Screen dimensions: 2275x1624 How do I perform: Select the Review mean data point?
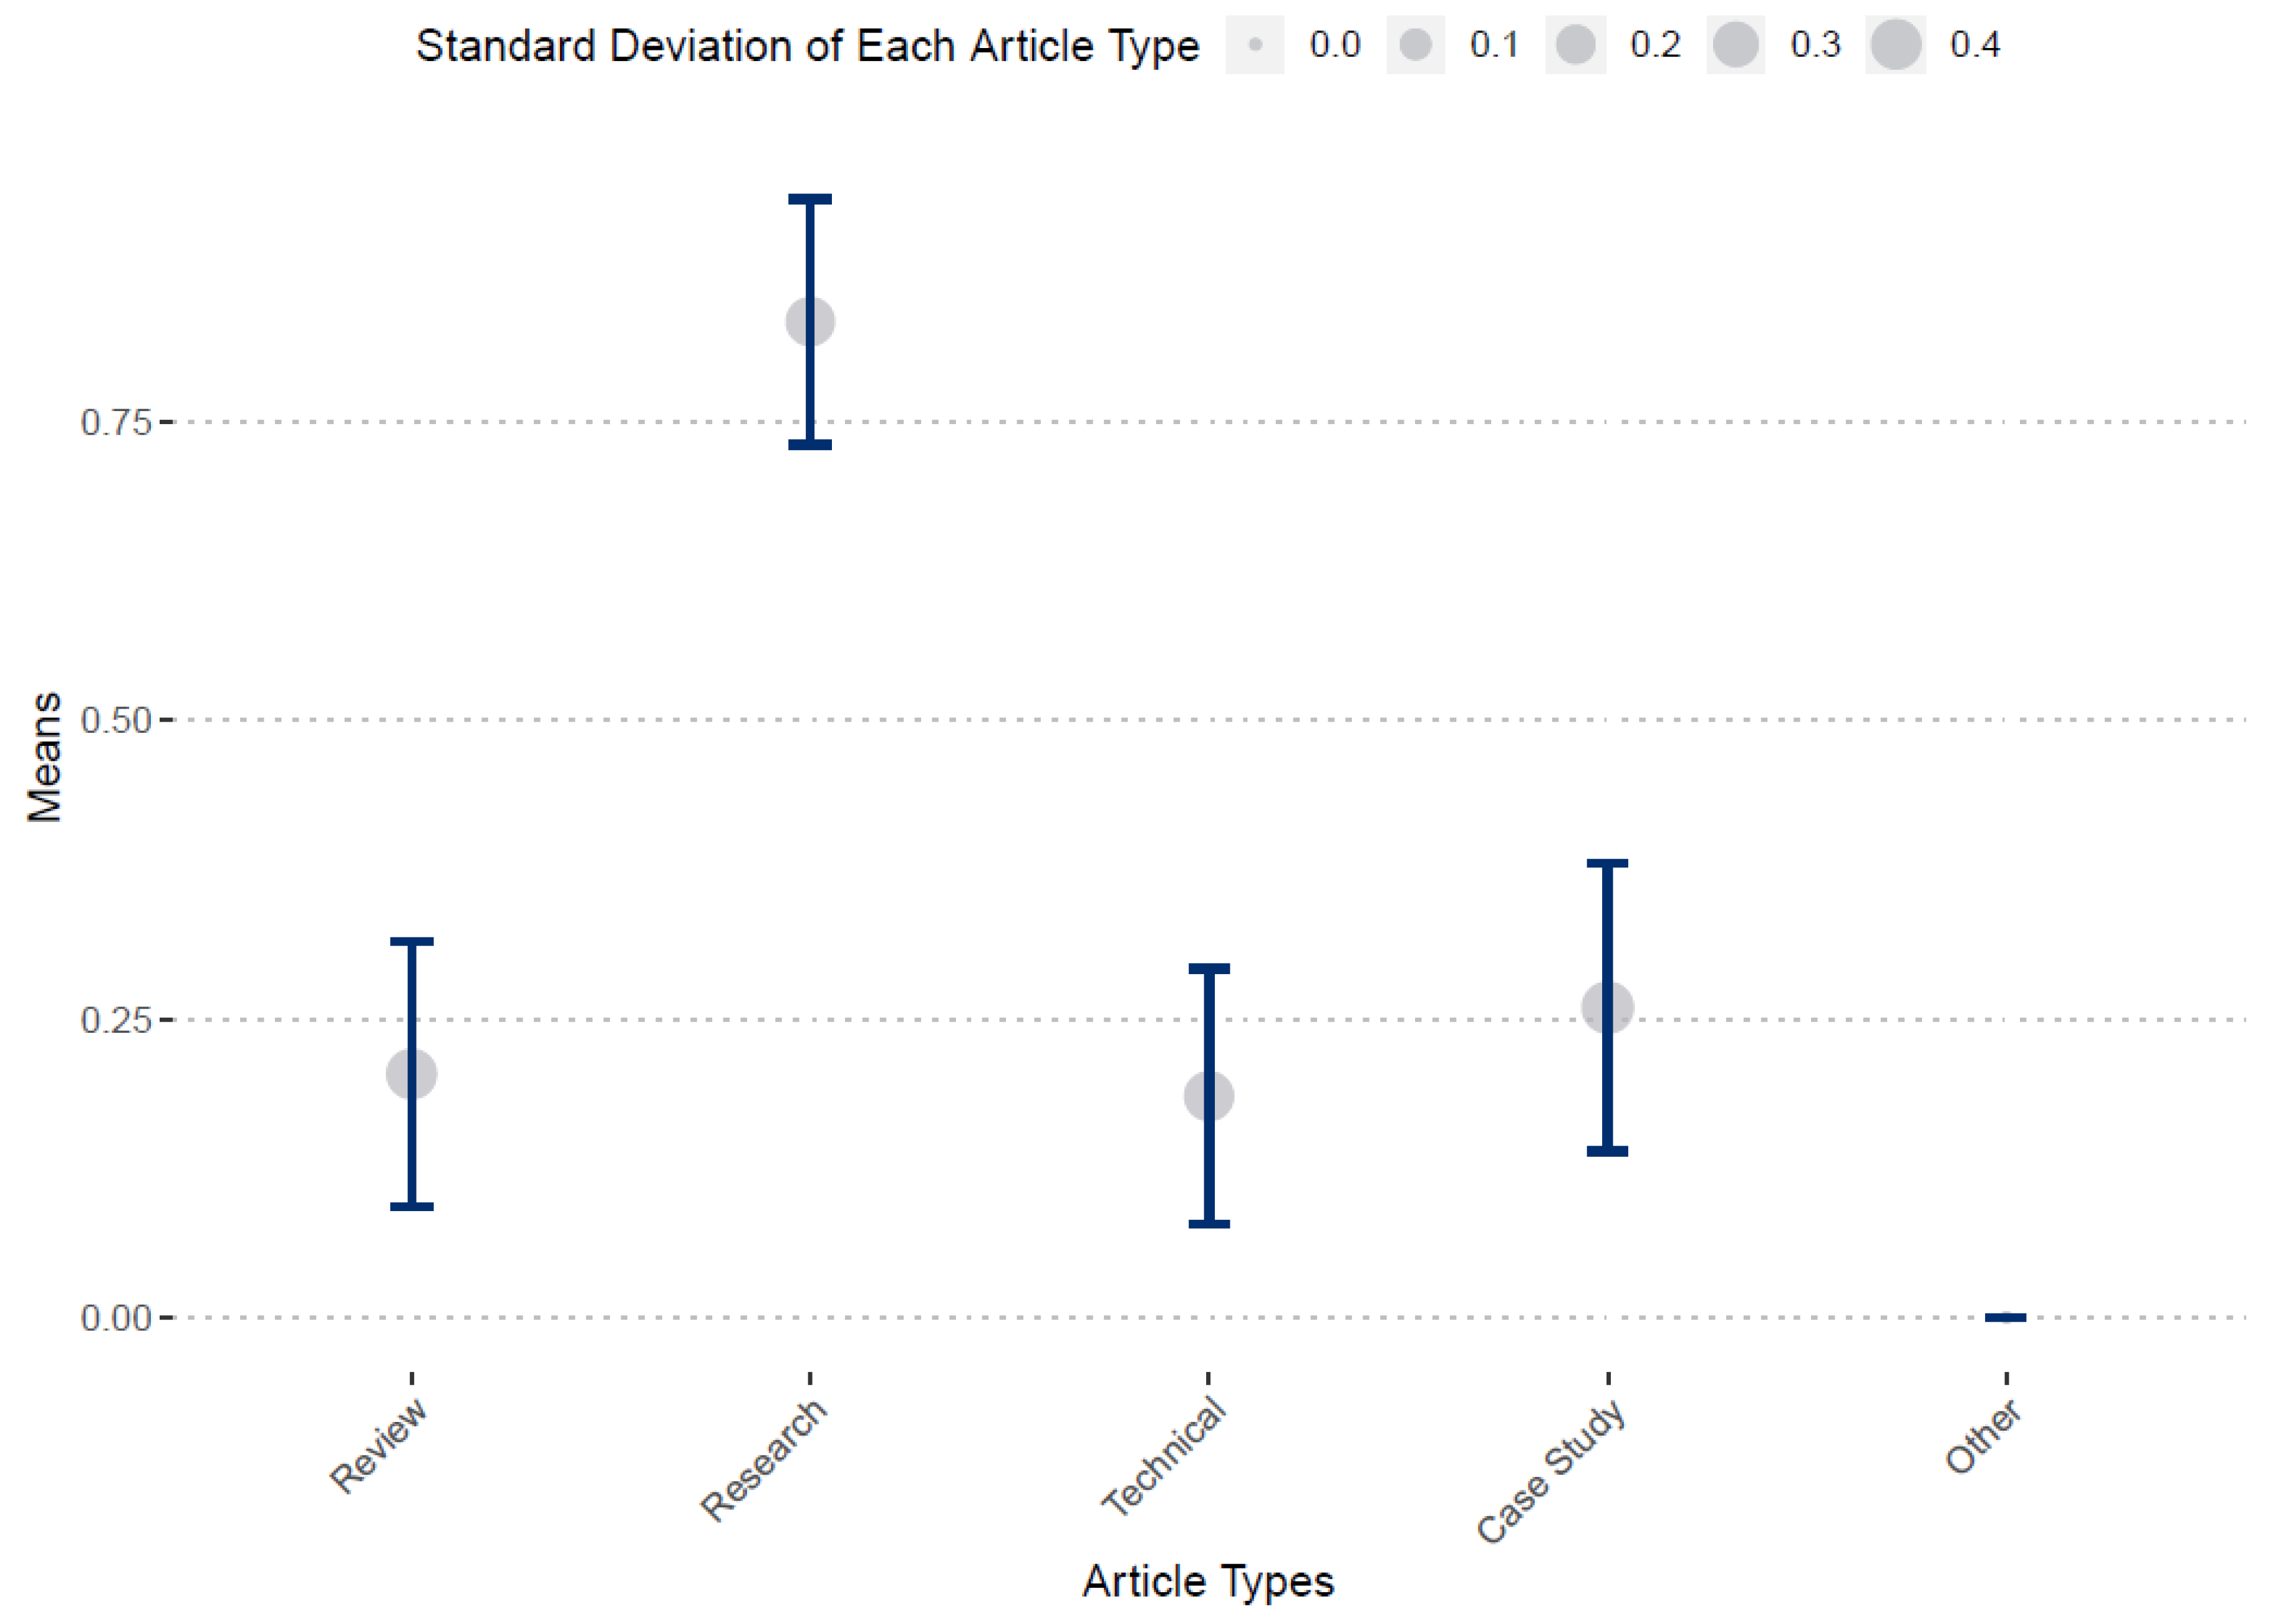point(411,1074)
